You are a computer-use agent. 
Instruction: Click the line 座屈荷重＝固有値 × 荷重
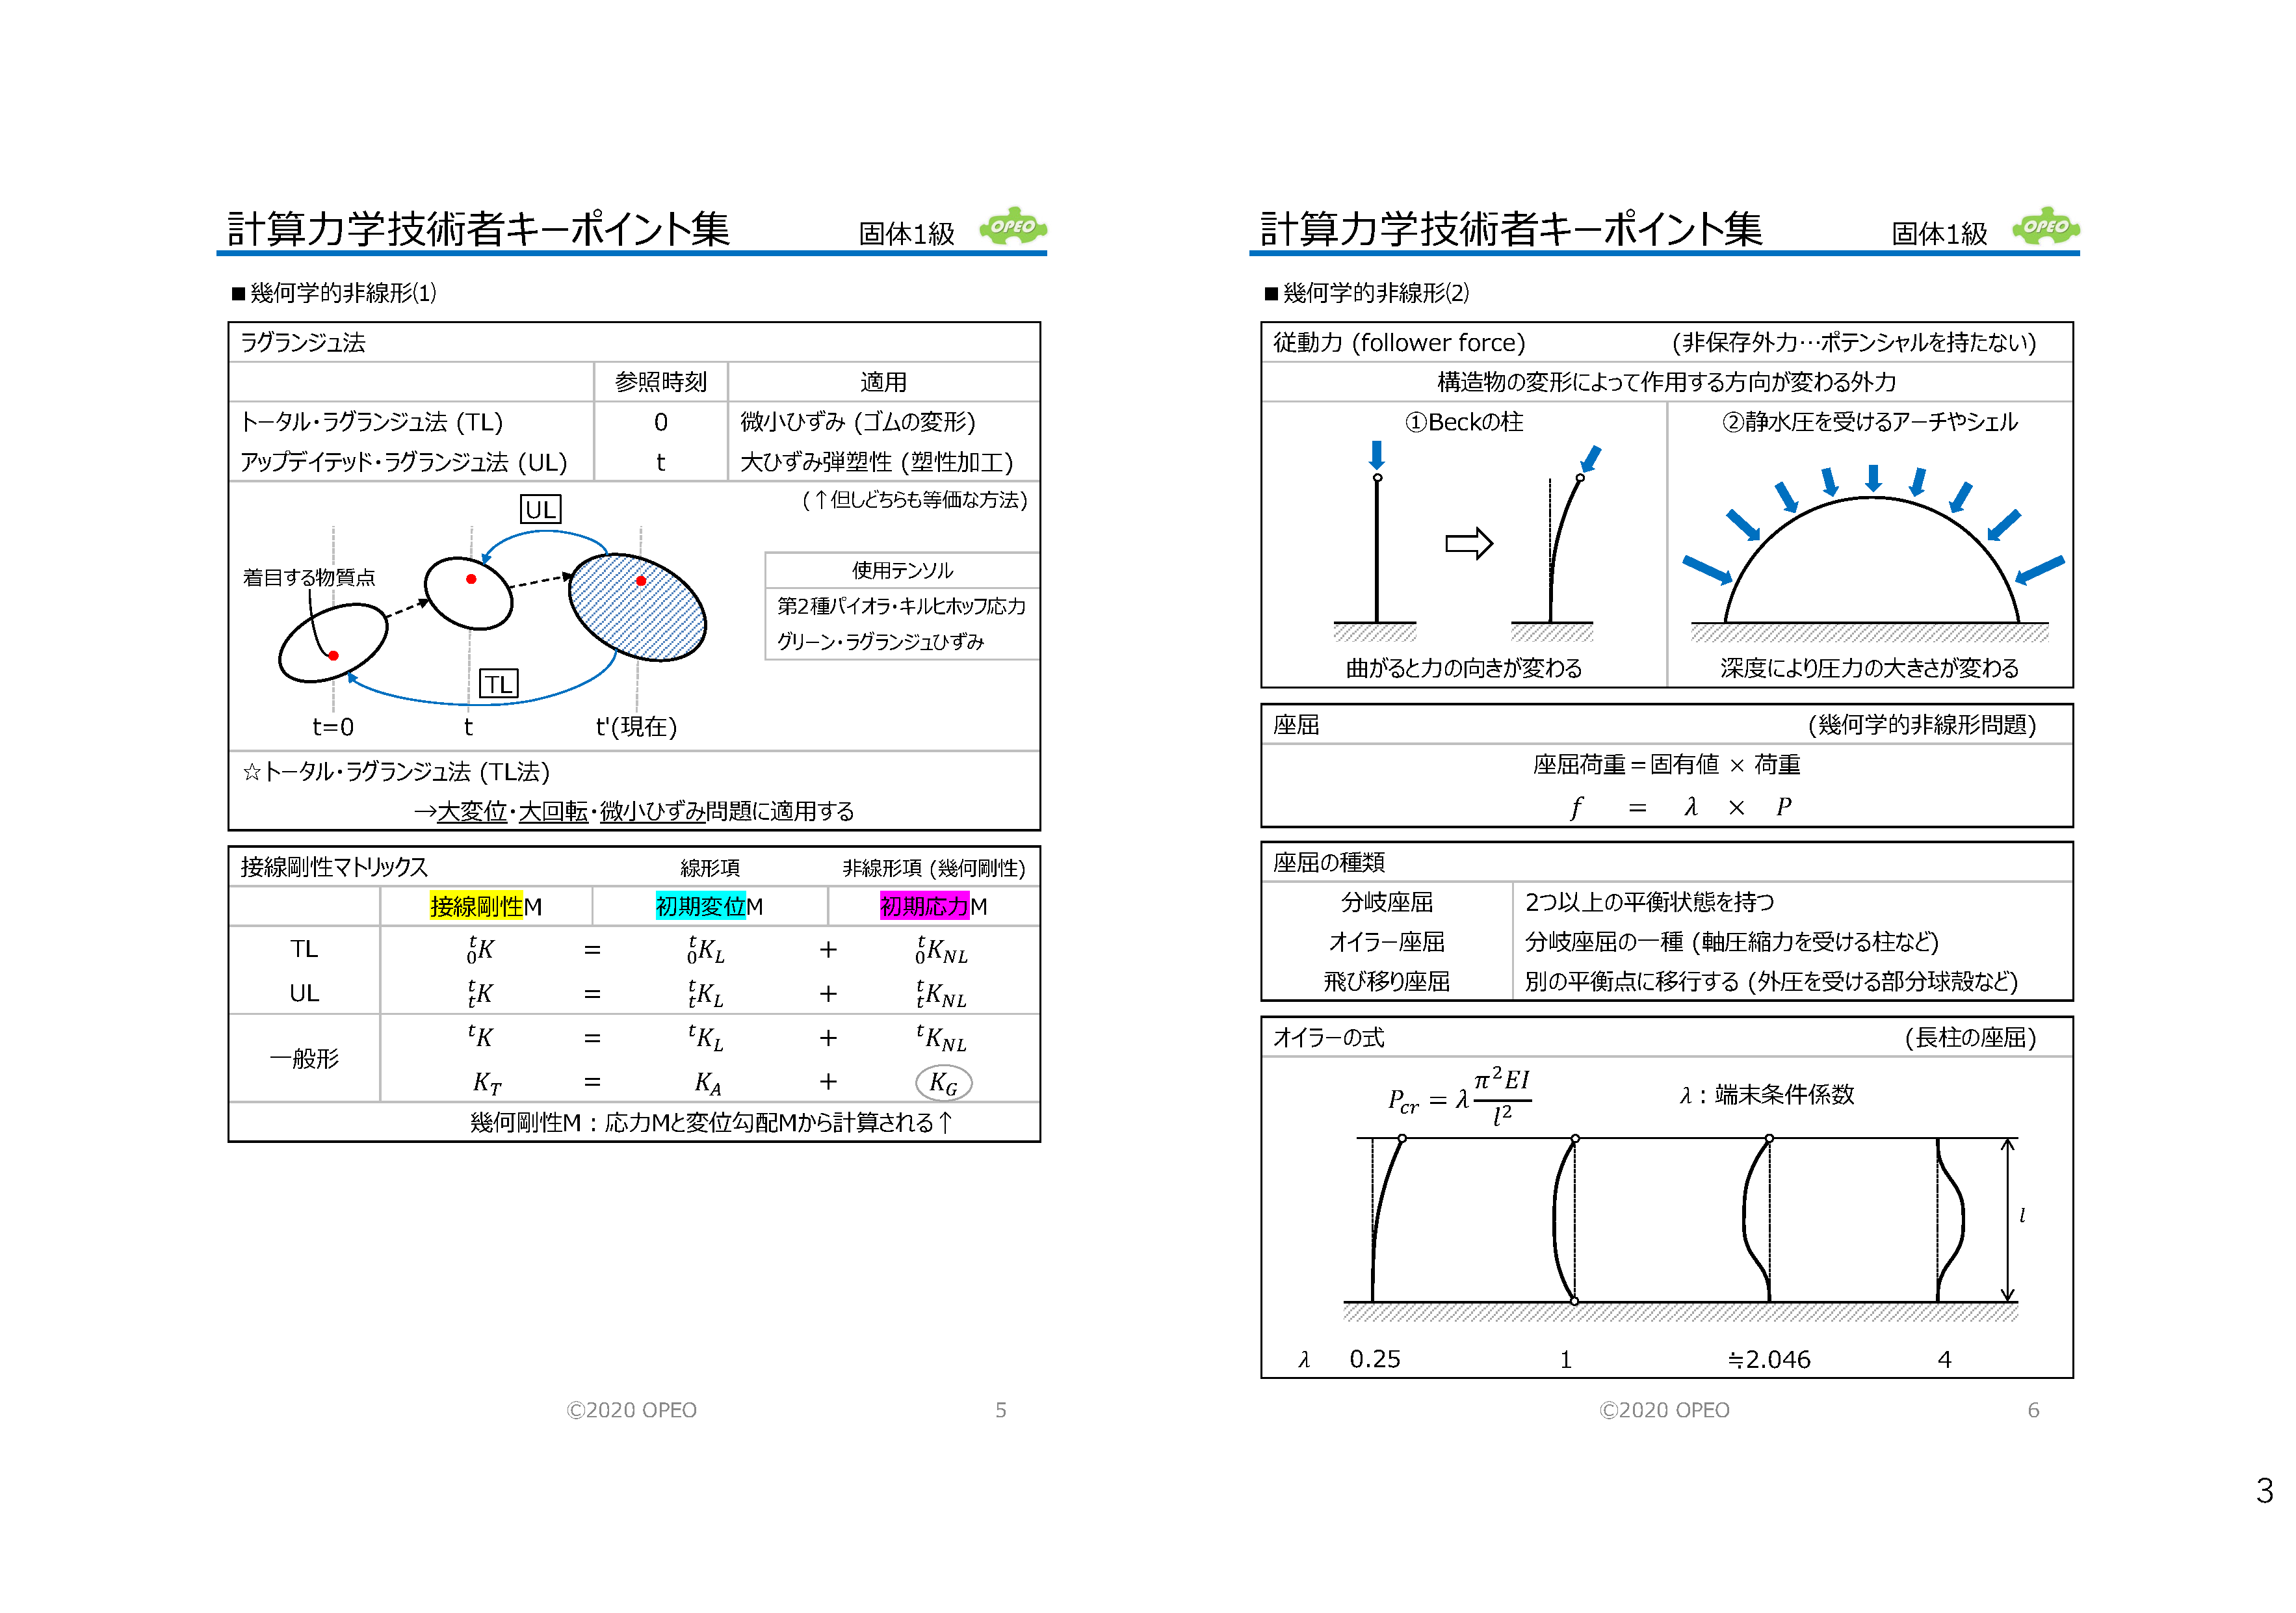coord(1667,765)
